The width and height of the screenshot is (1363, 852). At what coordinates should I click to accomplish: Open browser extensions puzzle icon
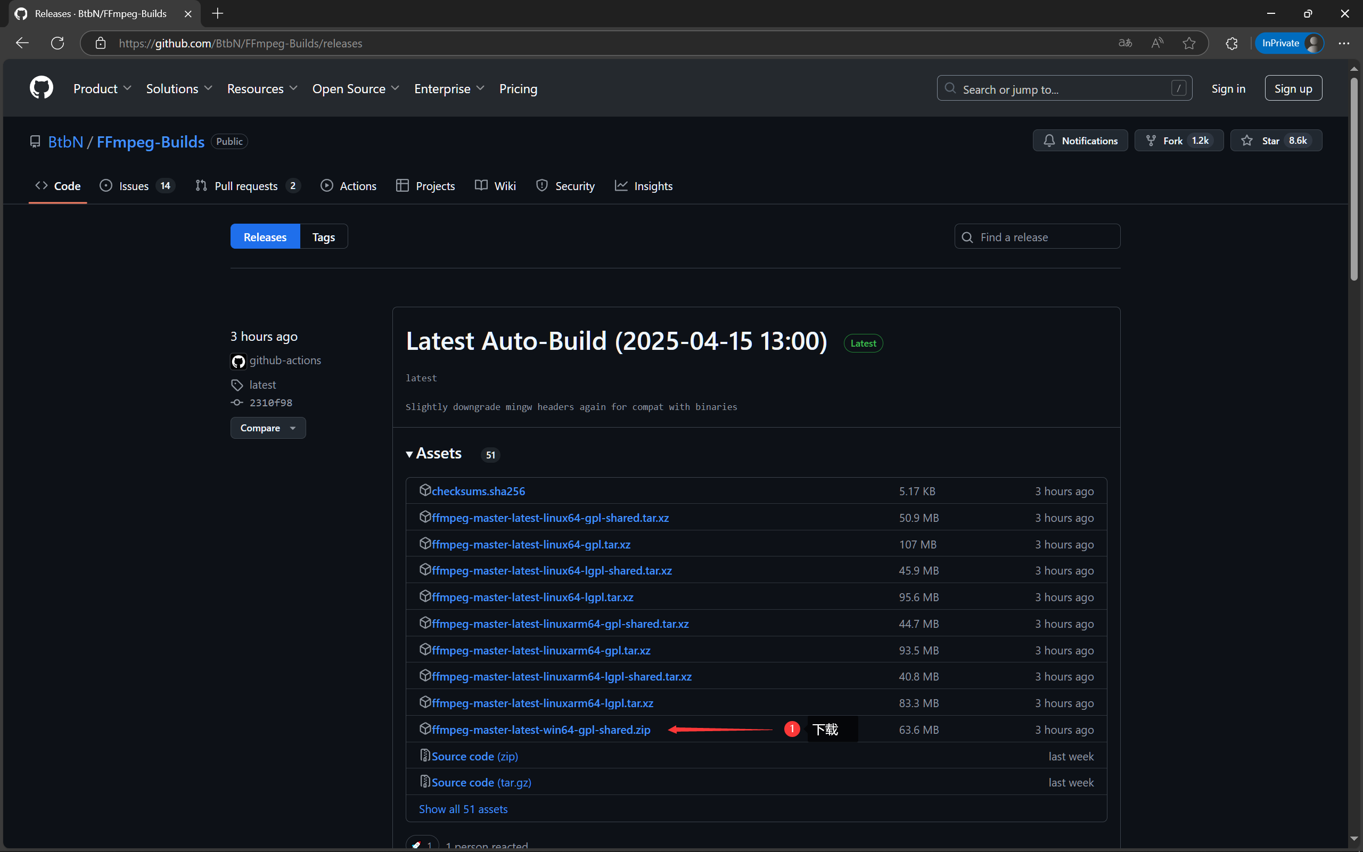tap(1232, 43)
